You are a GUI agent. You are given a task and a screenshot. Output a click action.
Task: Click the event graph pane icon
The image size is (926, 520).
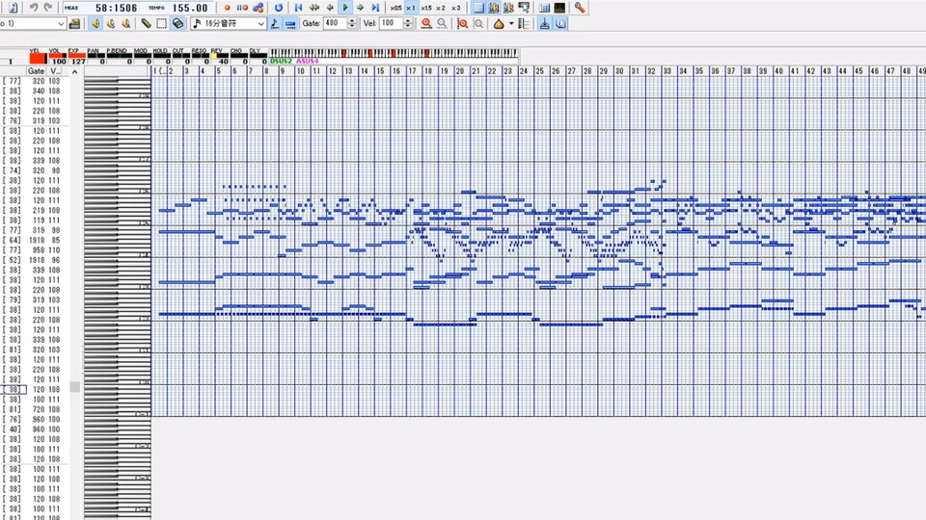(524, 23)
